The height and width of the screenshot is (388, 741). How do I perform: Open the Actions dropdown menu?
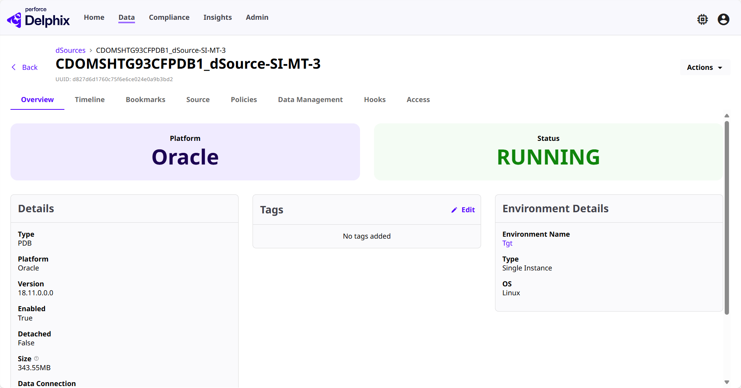[x=705, y=68]
